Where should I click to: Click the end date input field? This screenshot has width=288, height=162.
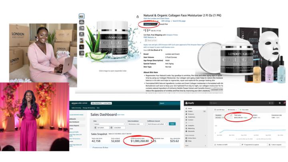point(119,128)
